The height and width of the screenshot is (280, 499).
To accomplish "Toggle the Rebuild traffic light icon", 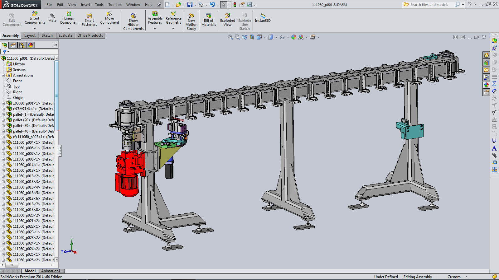I will pyautogui.click(x=235, y=5).
